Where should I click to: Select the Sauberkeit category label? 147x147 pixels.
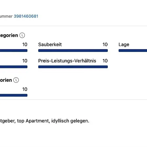point(50,44)
